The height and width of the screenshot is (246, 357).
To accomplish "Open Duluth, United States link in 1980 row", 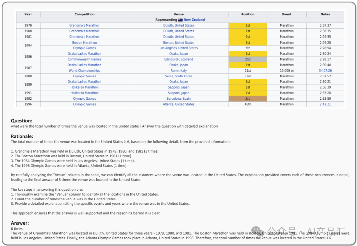I will pyautogui.click(x=178, y=31).
